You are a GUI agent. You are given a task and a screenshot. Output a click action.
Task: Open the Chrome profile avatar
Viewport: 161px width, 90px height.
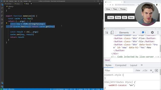coord(157,5)
